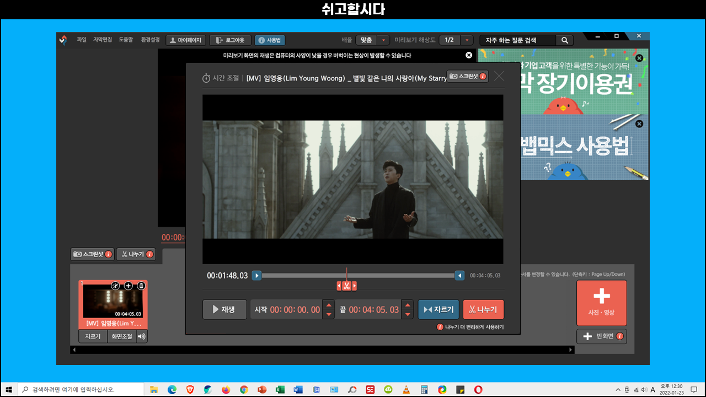
Task: Click the seek bar track in dialog
Action: click(358, 276)
